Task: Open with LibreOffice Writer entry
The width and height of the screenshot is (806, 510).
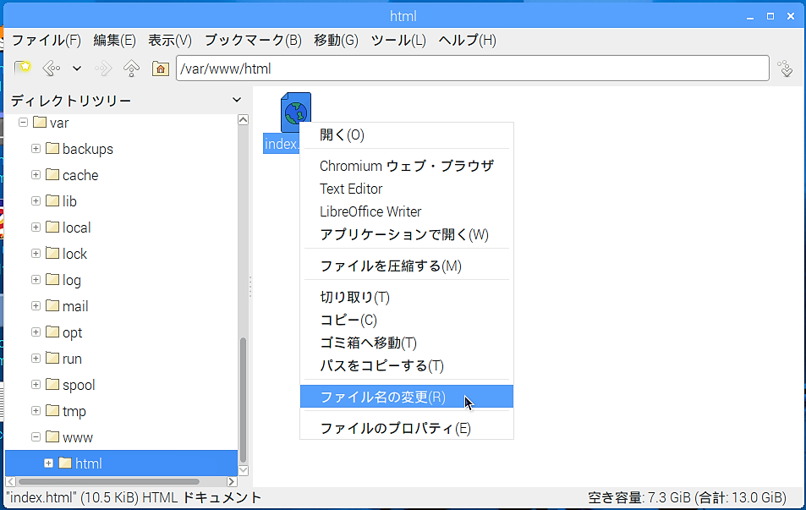Action: pyautogui.click(x=407, y=211)
